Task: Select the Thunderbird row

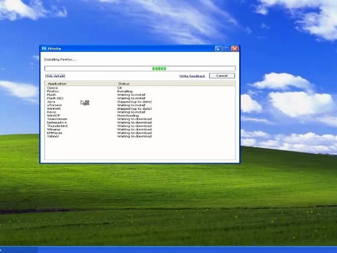Action: tap(140, 126)
